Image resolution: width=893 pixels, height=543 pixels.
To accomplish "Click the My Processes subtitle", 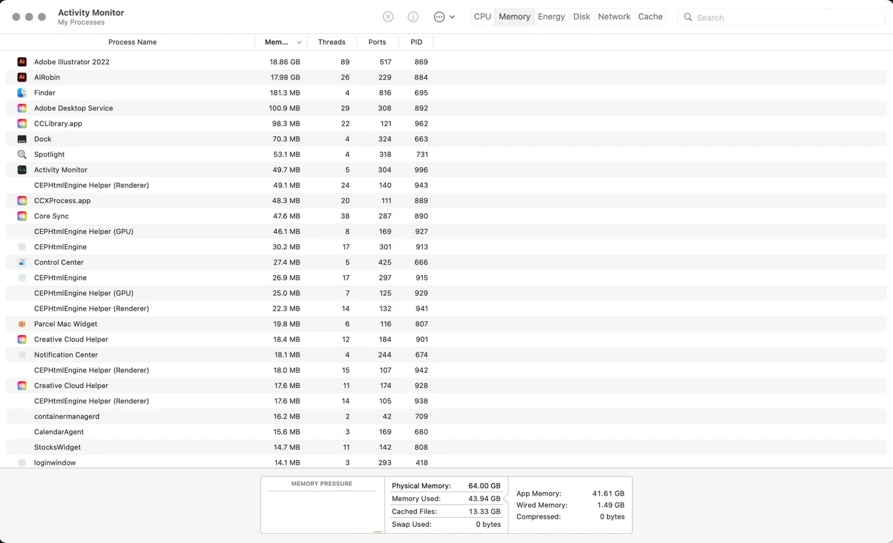I will tap(81, 22).
